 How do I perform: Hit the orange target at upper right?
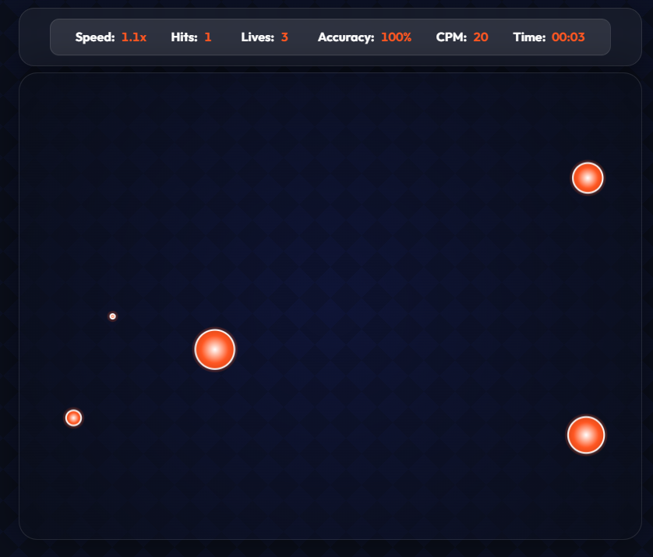pos(588,178)
